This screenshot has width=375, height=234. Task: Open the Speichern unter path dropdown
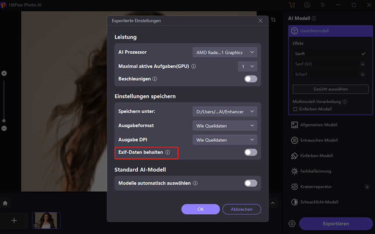(x=225, y=112)
